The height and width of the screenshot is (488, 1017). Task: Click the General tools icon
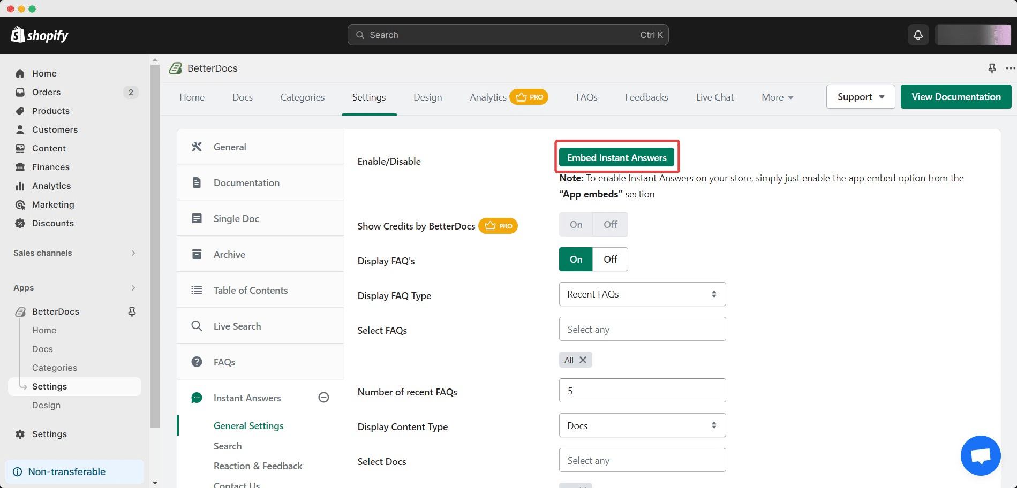point(197,147)
